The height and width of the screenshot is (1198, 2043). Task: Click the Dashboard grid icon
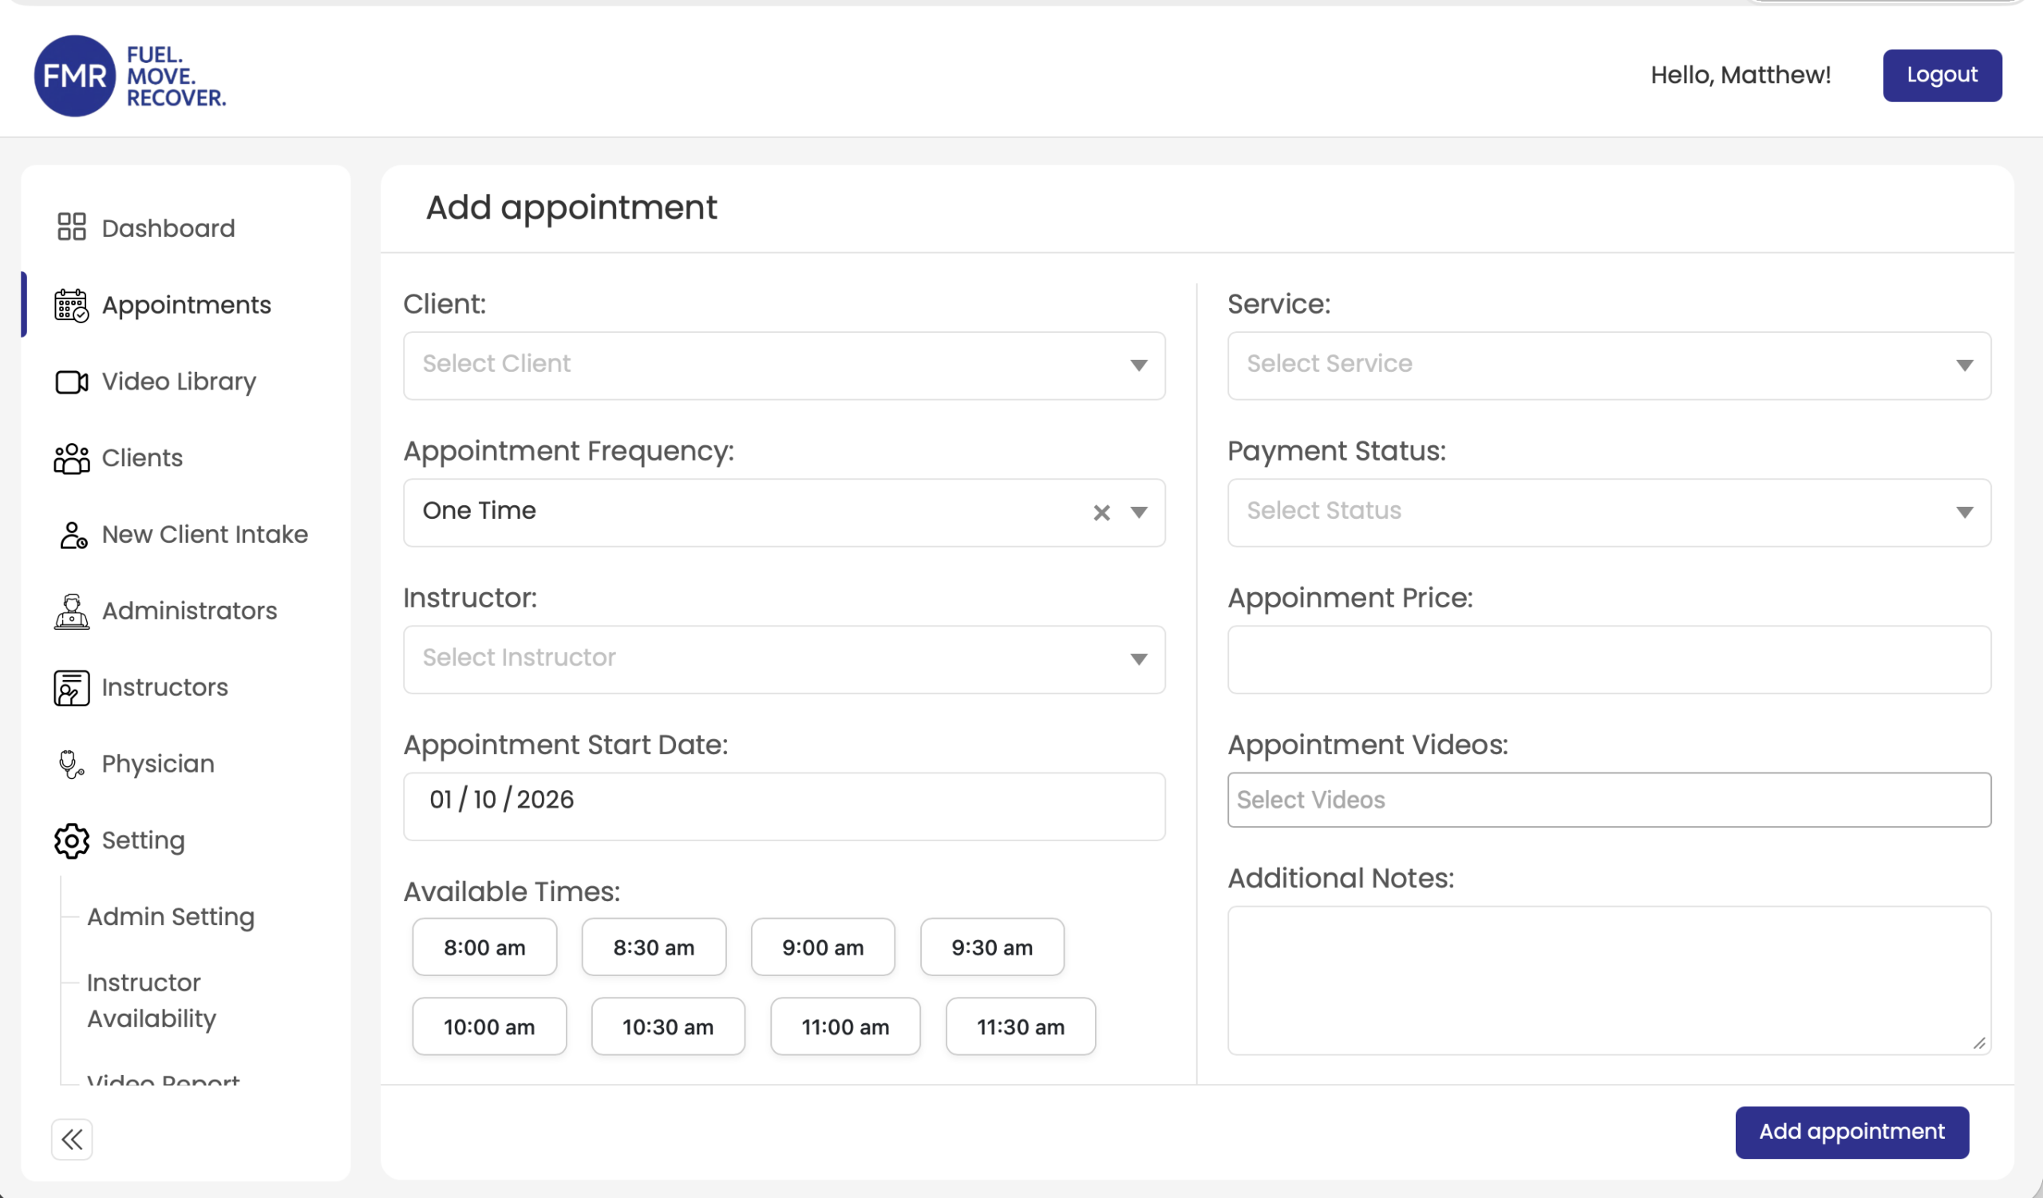(71, 227)
